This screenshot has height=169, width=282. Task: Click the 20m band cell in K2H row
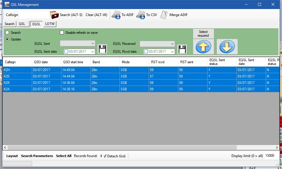pyautogui.click(x=105, y=70)
